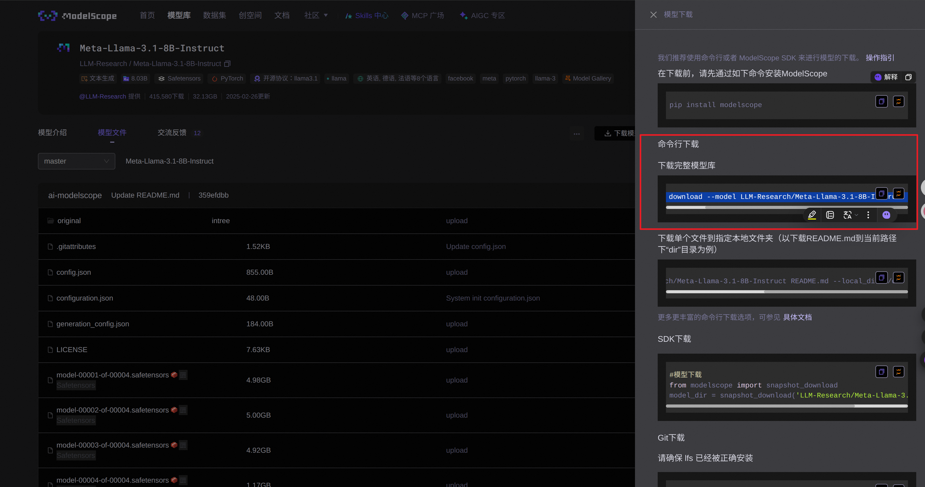Switch to the 模型文件 tab

coord(112,133)
